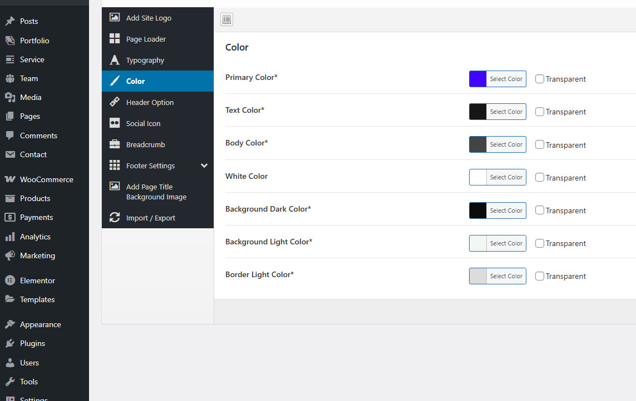The height and width of the screenshot is (401, 636).
Task: Click the WooCommerce icon in sidebar
Action: (x=10, y=179)
